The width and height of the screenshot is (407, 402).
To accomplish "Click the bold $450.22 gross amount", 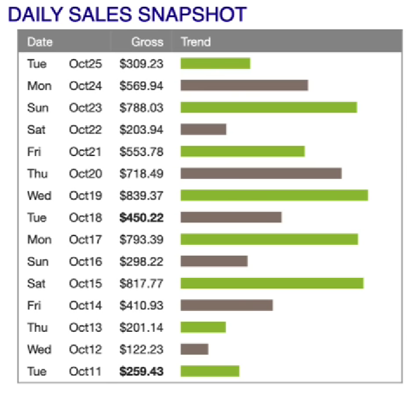I will [x=141, y=218].
